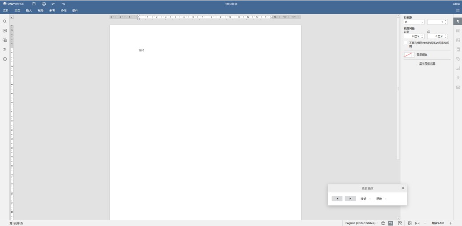
Task: Open the 插入 (Insert) menu tab
Action: 29,10
